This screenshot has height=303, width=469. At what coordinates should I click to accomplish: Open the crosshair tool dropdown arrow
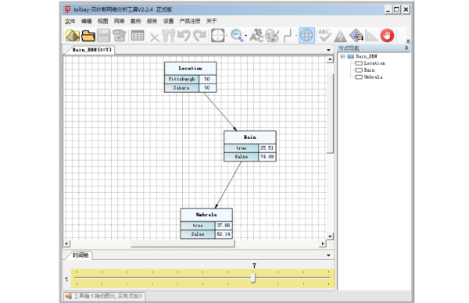(x=227, y=36)
